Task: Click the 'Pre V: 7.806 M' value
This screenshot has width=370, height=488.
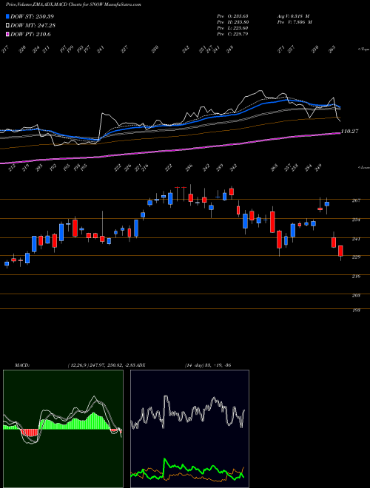Action: click(295, 22)
